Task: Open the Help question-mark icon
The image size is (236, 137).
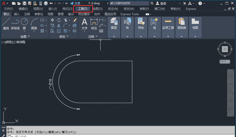Action: pyautogui.click(x=200, y=3)
